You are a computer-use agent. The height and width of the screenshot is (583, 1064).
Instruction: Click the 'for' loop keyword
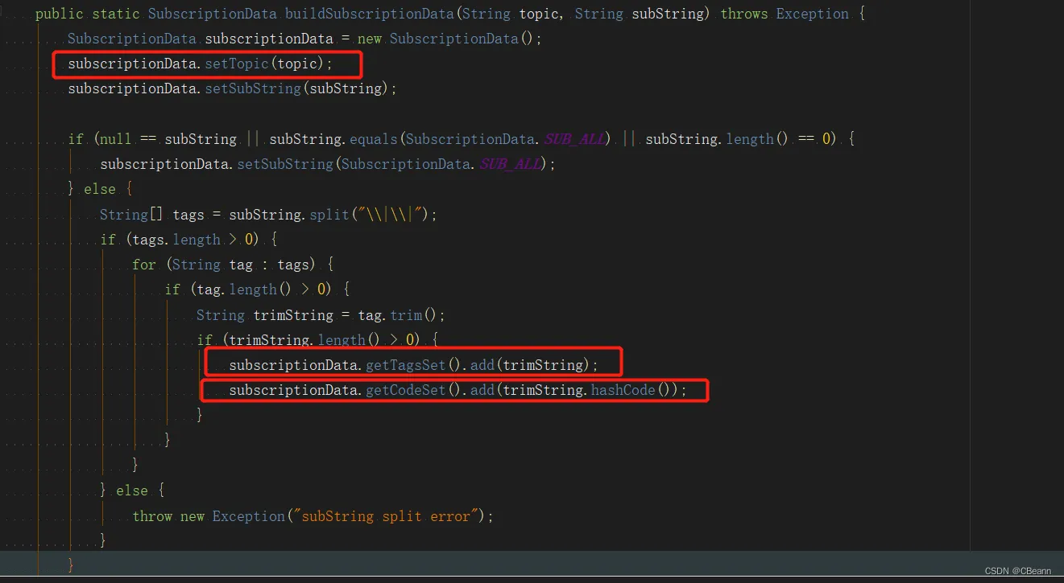(x=144, y=265)
